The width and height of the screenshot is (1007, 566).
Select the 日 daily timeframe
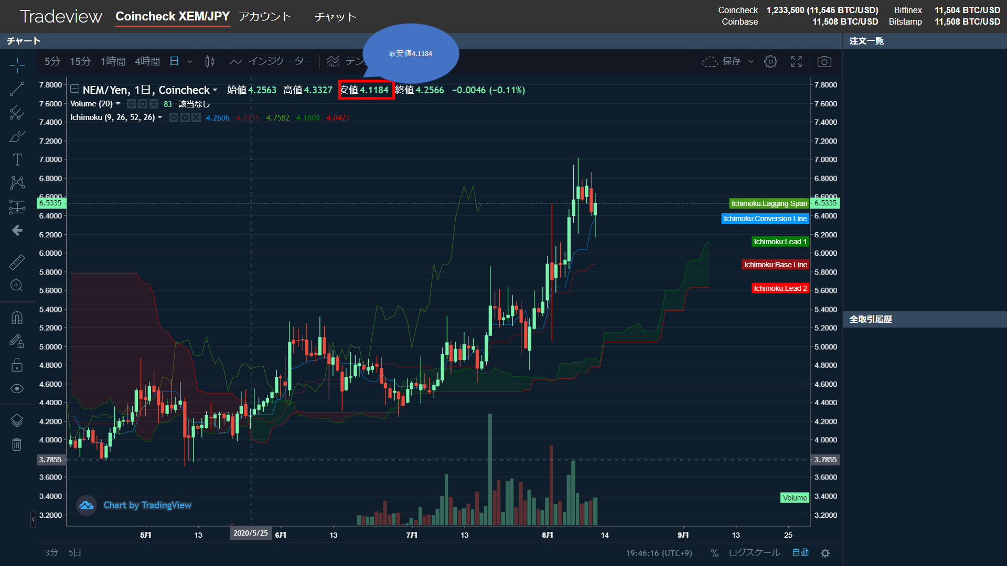(174, 62)
